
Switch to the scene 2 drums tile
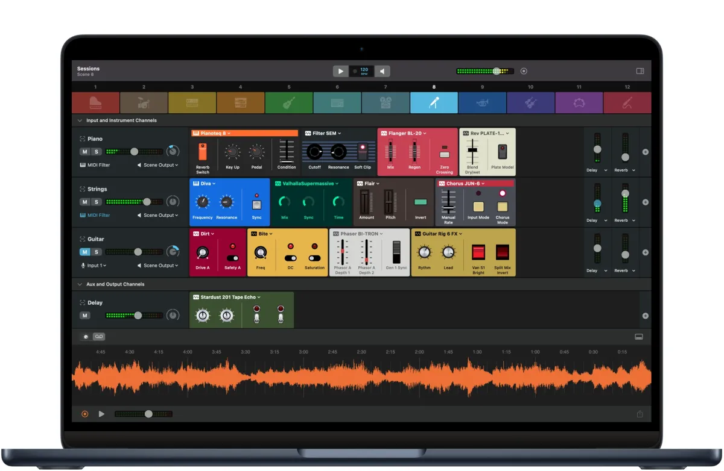pyautogui.click(x=144, y=102)
